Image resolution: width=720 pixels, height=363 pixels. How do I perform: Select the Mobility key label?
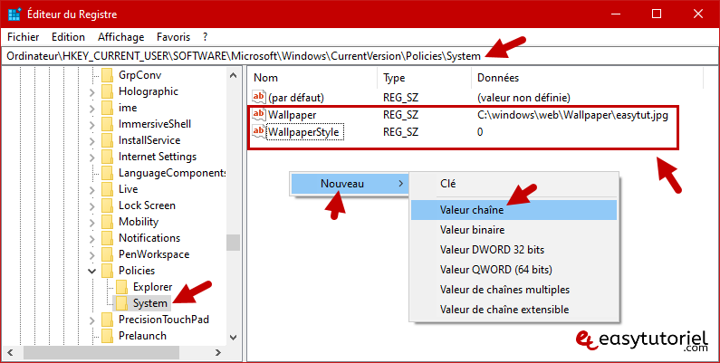tap(139, 222)
